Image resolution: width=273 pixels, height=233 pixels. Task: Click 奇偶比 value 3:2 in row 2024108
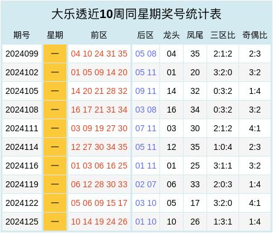click(x=255, y=110)
